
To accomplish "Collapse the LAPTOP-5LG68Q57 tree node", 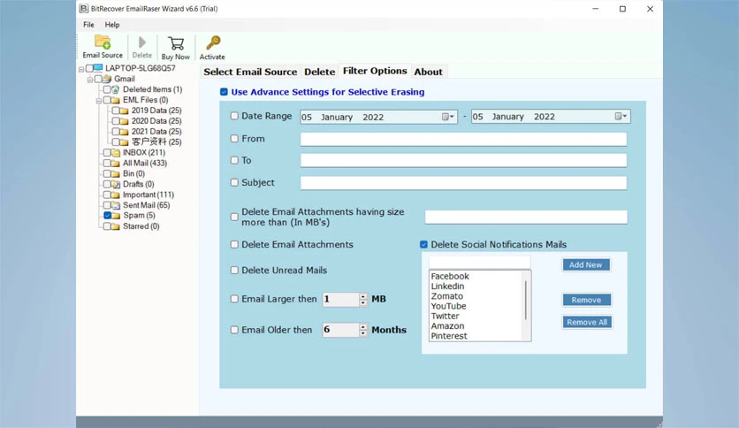I will 81,69.
